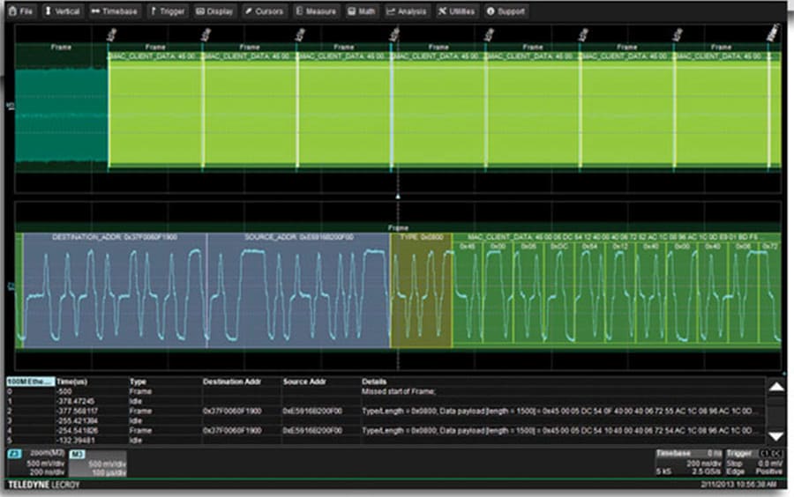Select row 5 Idle at -132.39481
This screenshot has width=794, height=497.
[x=385, y=441]
